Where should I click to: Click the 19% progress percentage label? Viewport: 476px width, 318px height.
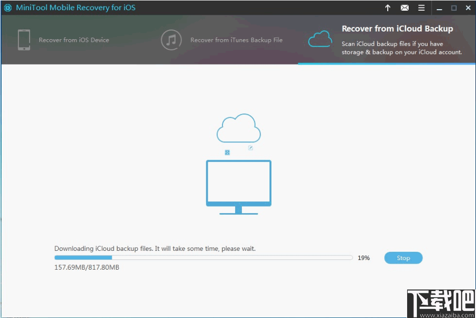coord(363,258)
